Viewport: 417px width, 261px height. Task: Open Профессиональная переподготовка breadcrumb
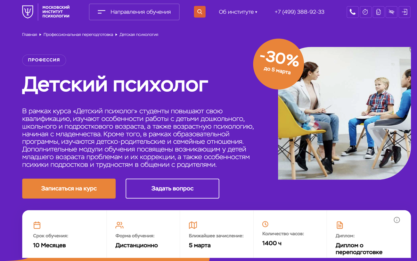point(78,35)
